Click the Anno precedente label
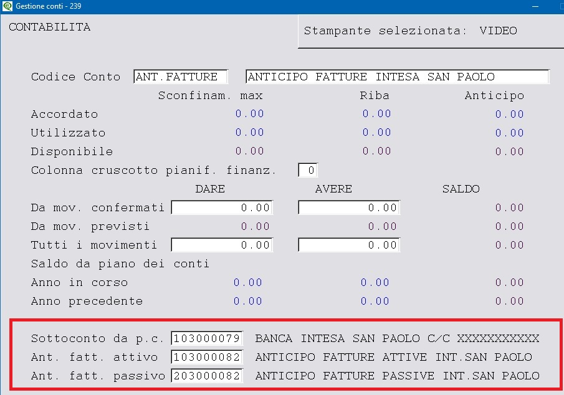 [x=87, y=302]
